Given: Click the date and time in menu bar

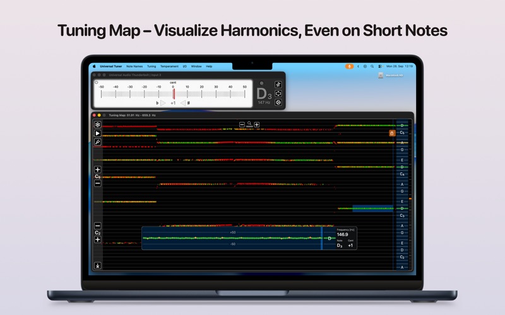Looking at the screenshot, I should [400, 66].
